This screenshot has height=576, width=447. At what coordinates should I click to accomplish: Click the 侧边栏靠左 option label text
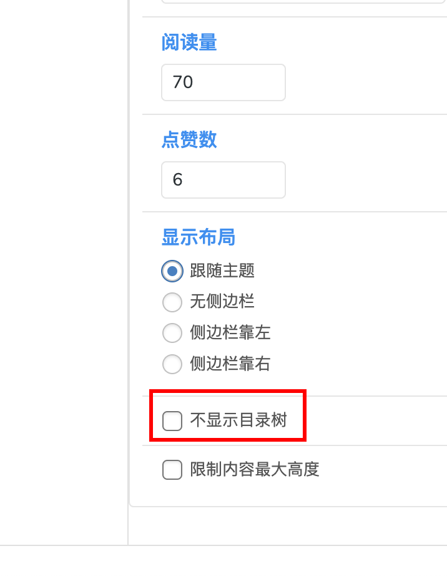[230, 333]
